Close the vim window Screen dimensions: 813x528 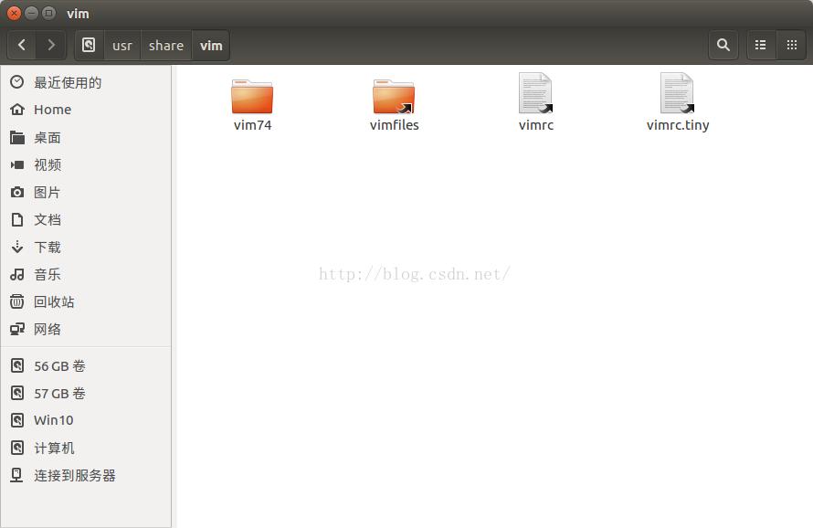point(15,14)
